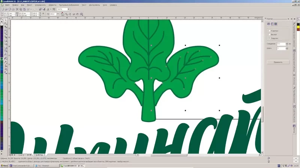300x168 pixels.
Task: Select the 'К центру' radio option
Action: (x=269, y=30)
